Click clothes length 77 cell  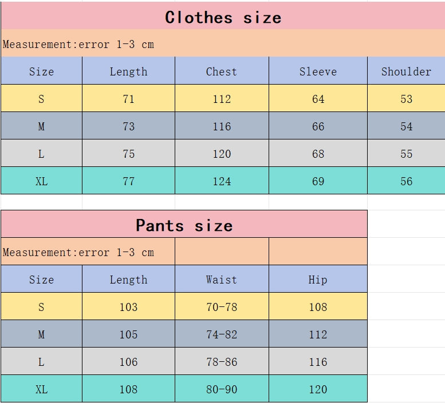click(x=128, y=181)
